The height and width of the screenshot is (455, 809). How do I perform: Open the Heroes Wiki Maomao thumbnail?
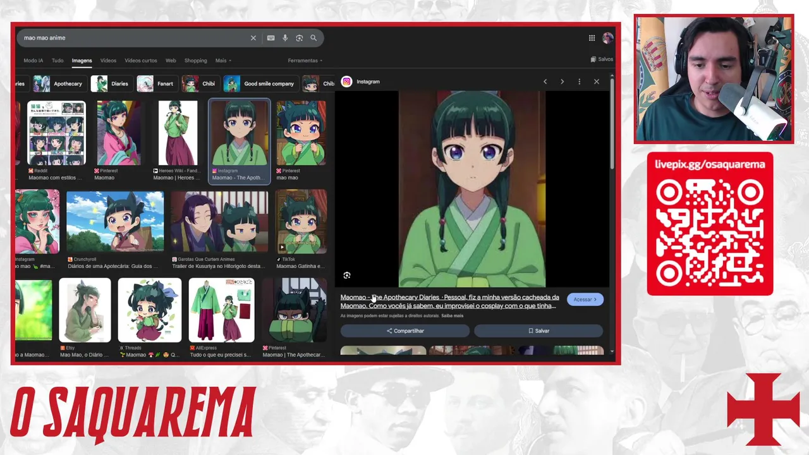coord(178,133)
